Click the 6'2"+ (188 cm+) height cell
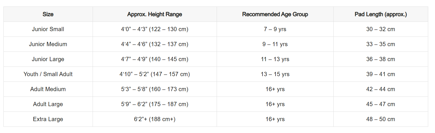The image size is (435, 133). 155,119
